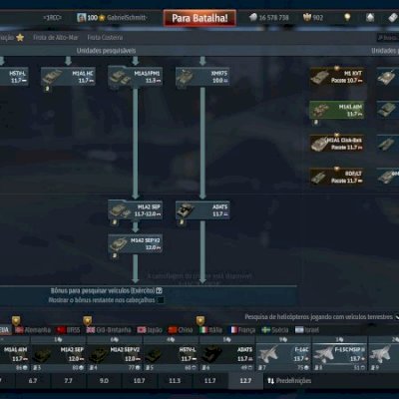
Task: Toggle Mostrar o bônus restante nos cabeçalhos
Action: (x=161, y=300)
